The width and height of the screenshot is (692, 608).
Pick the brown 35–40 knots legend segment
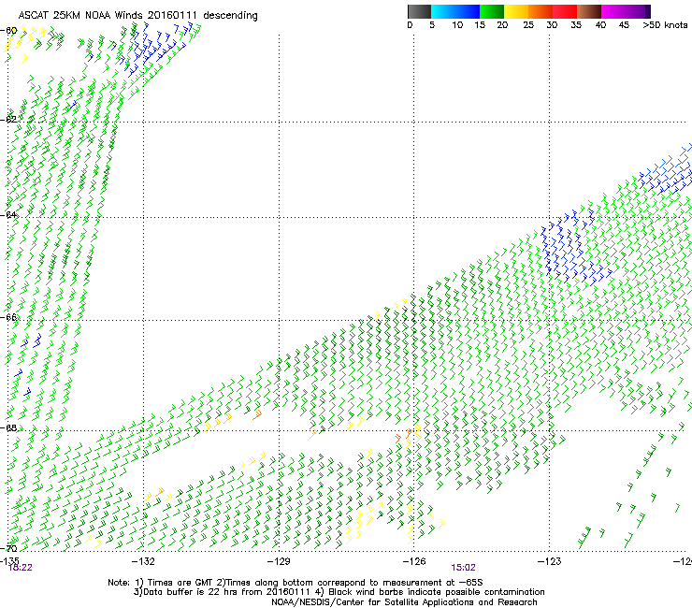coord(589,11)
